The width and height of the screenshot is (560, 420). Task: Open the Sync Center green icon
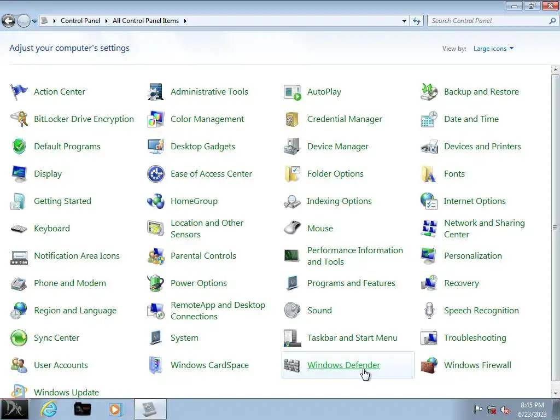[x=19, y=338]
